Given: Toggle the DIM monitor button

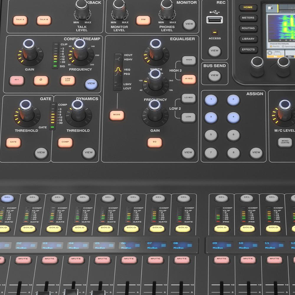Looking at the screenshot, I should tap(143, 20).
